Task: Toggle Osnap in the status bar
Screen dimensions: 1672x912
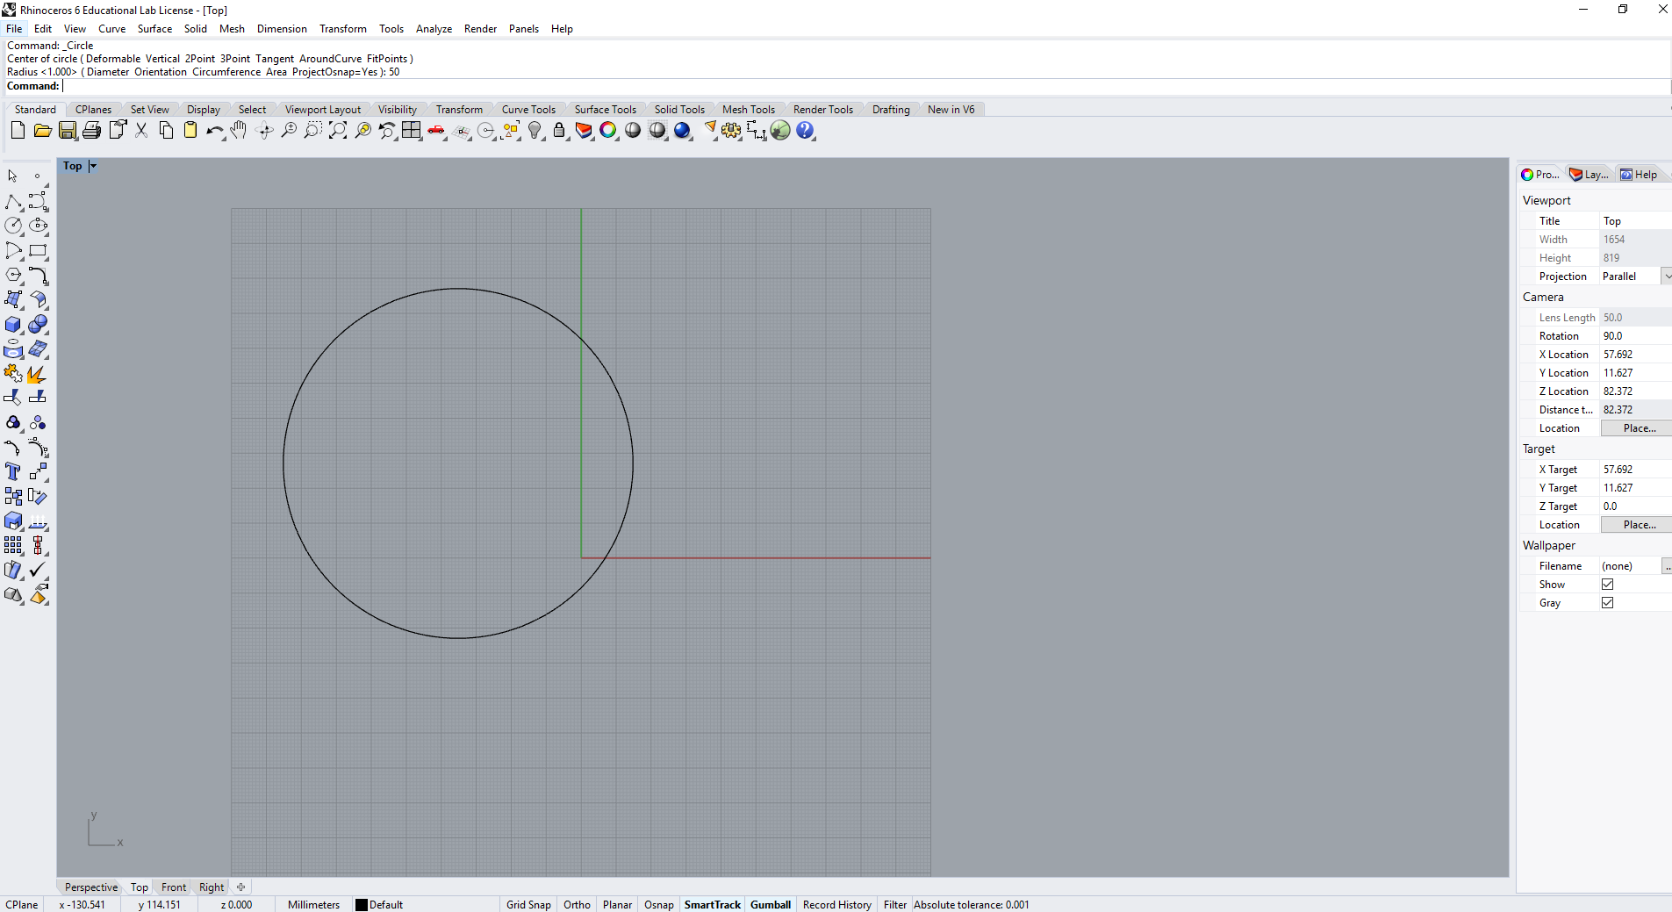Action: [659, 905]
